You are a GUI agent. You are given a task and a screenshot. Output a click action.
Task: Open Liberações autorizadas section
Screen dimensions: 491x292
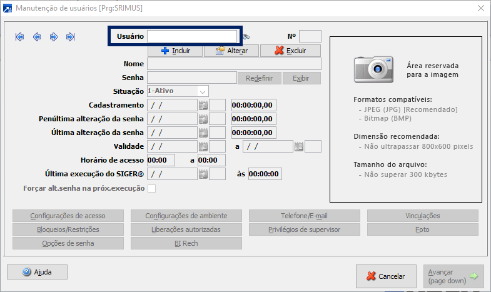pyautogui.click(x=186, y=229)
